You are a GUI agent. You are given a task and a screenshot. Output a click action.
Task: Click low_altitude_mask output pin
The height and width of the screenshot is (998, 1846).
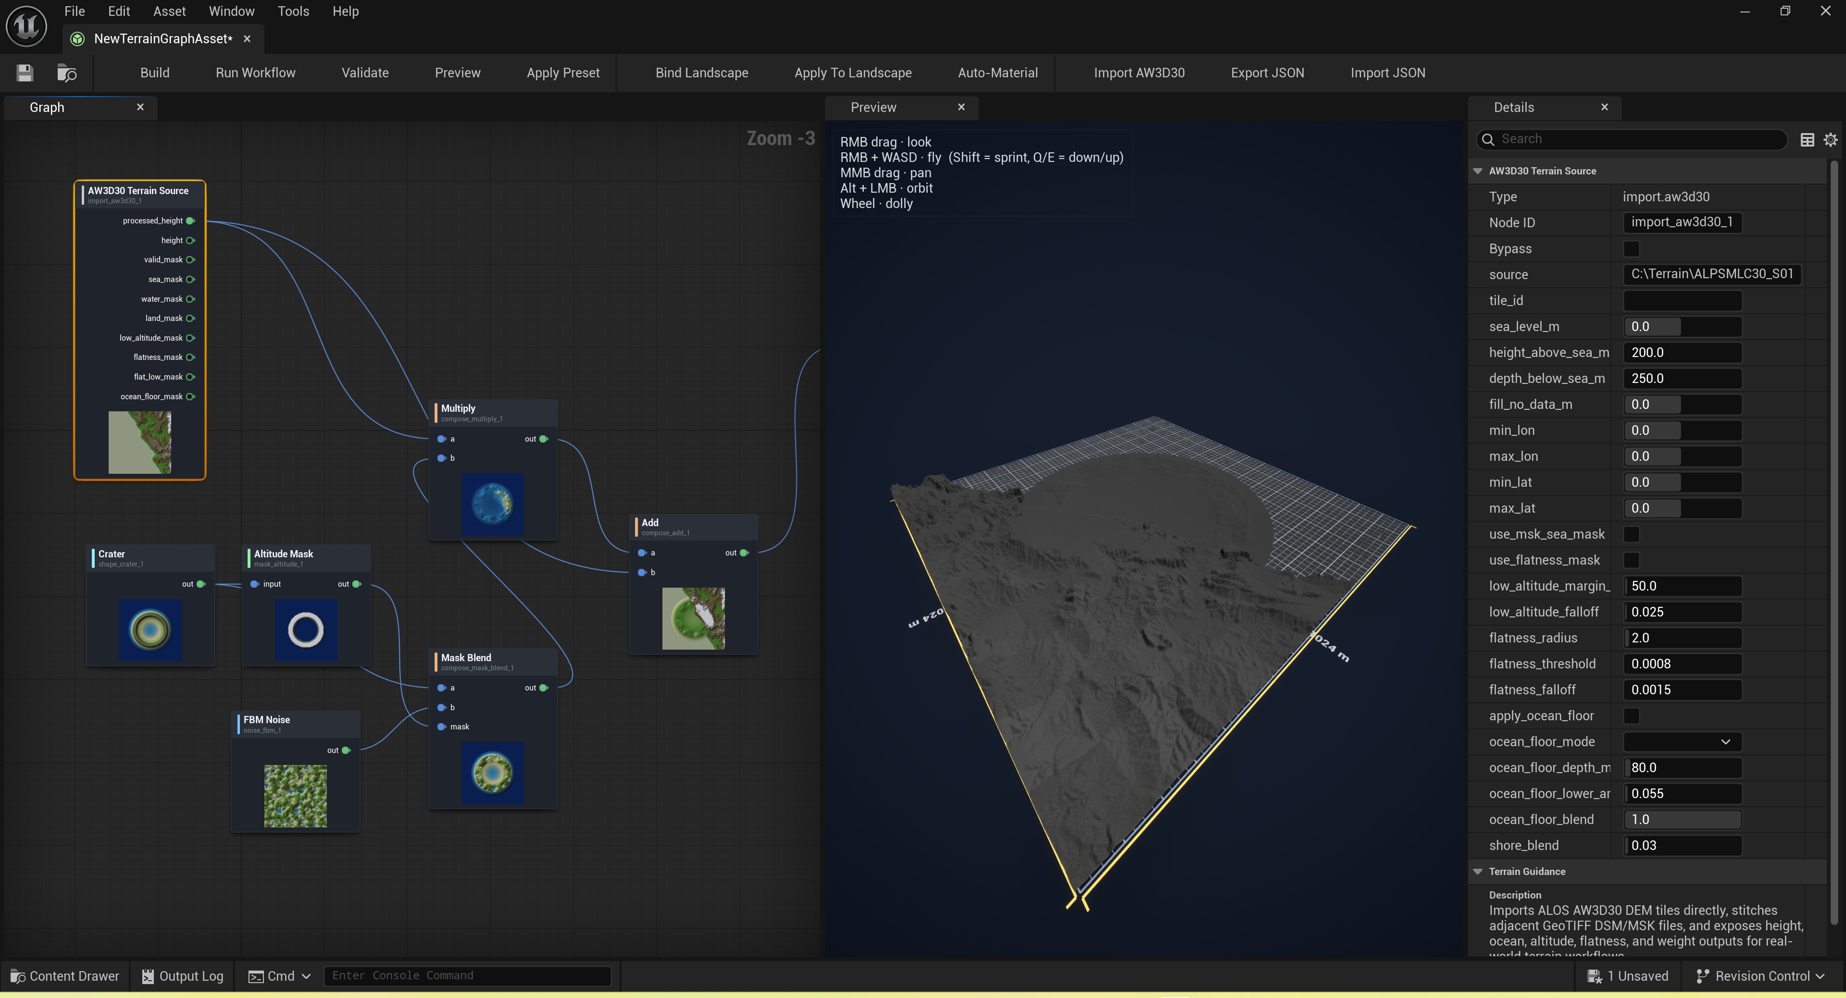point(191,337)
